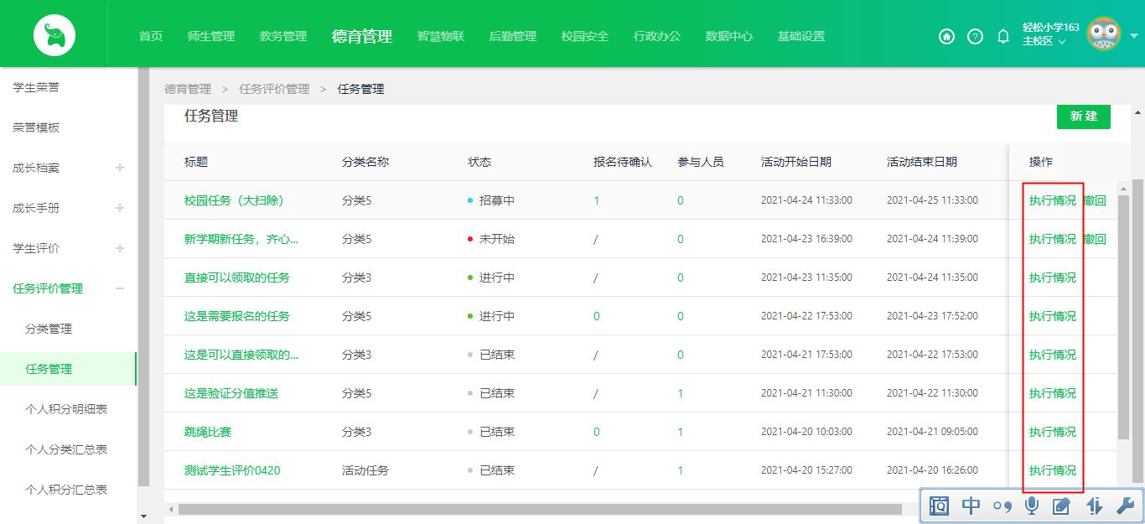Open the notification bell icon

pyautogui.click(x=1003, y=37)
